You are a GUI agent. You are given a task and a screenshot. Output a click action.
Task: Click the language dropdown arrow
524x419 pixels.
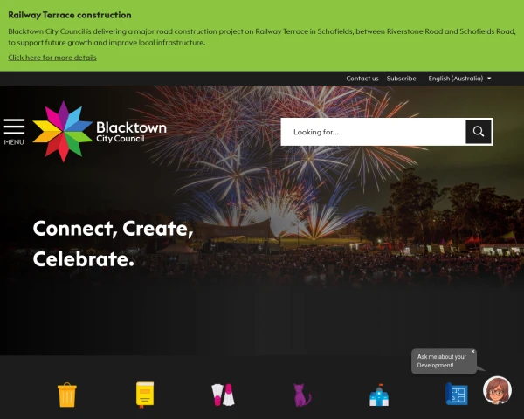point(489,79)
